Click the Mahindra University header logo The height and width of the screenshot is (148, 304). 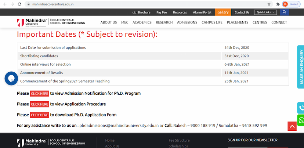coord(51,22)
